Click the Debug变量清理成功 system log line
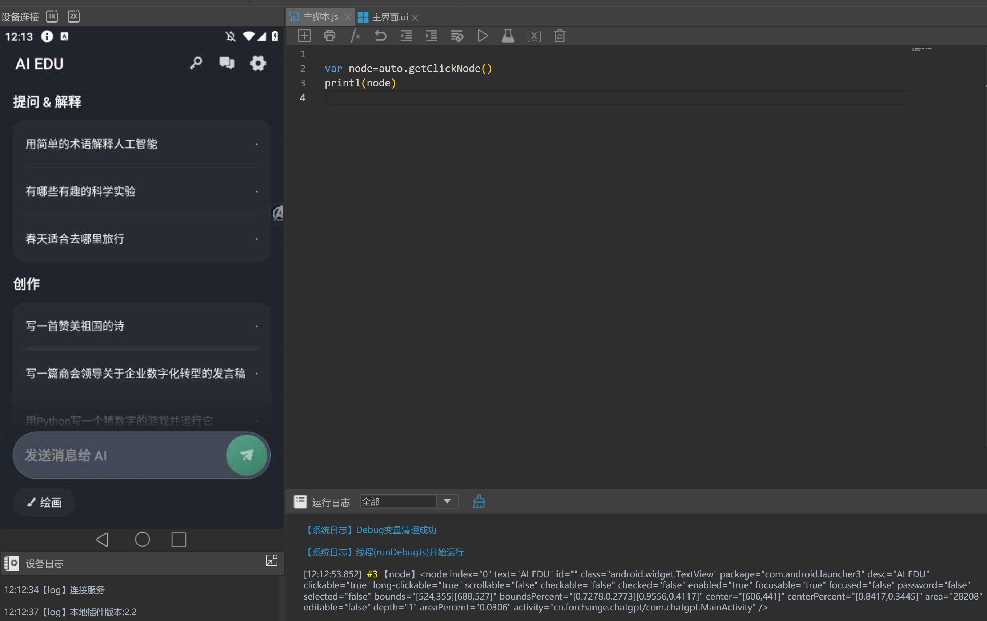This screenshot has width=987, height=621. [x=370, y=530]
